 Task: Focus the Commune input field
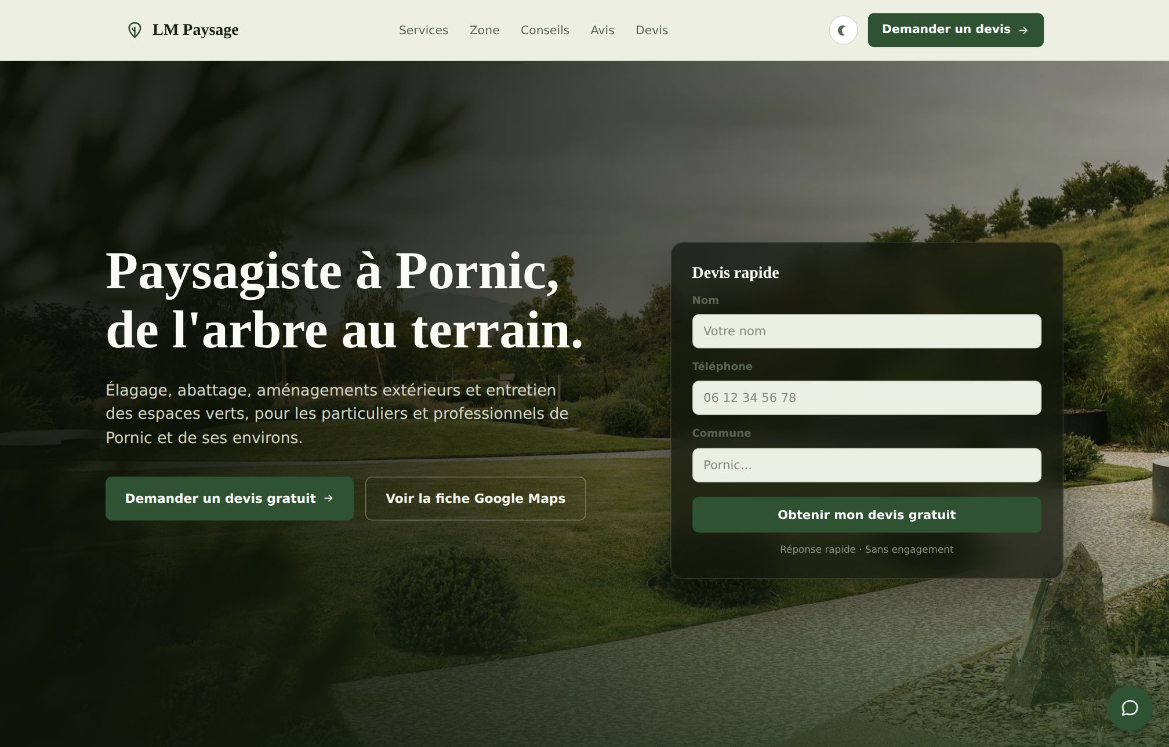pos(866,465)
